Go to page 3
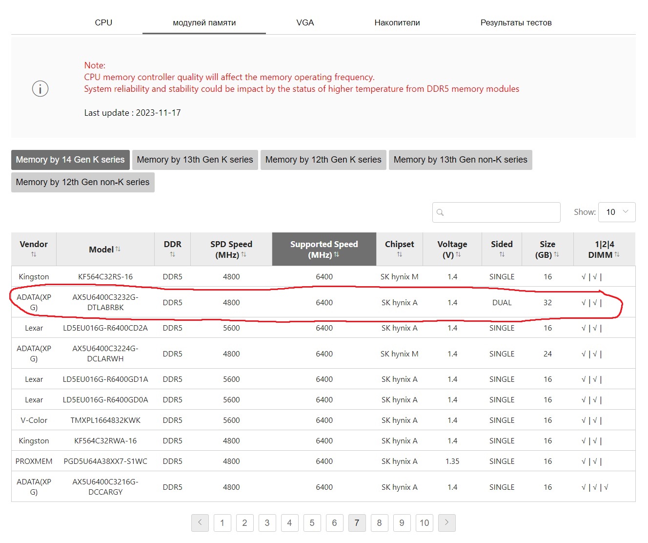This screenshot has height=543, width=648. point(267,522)
